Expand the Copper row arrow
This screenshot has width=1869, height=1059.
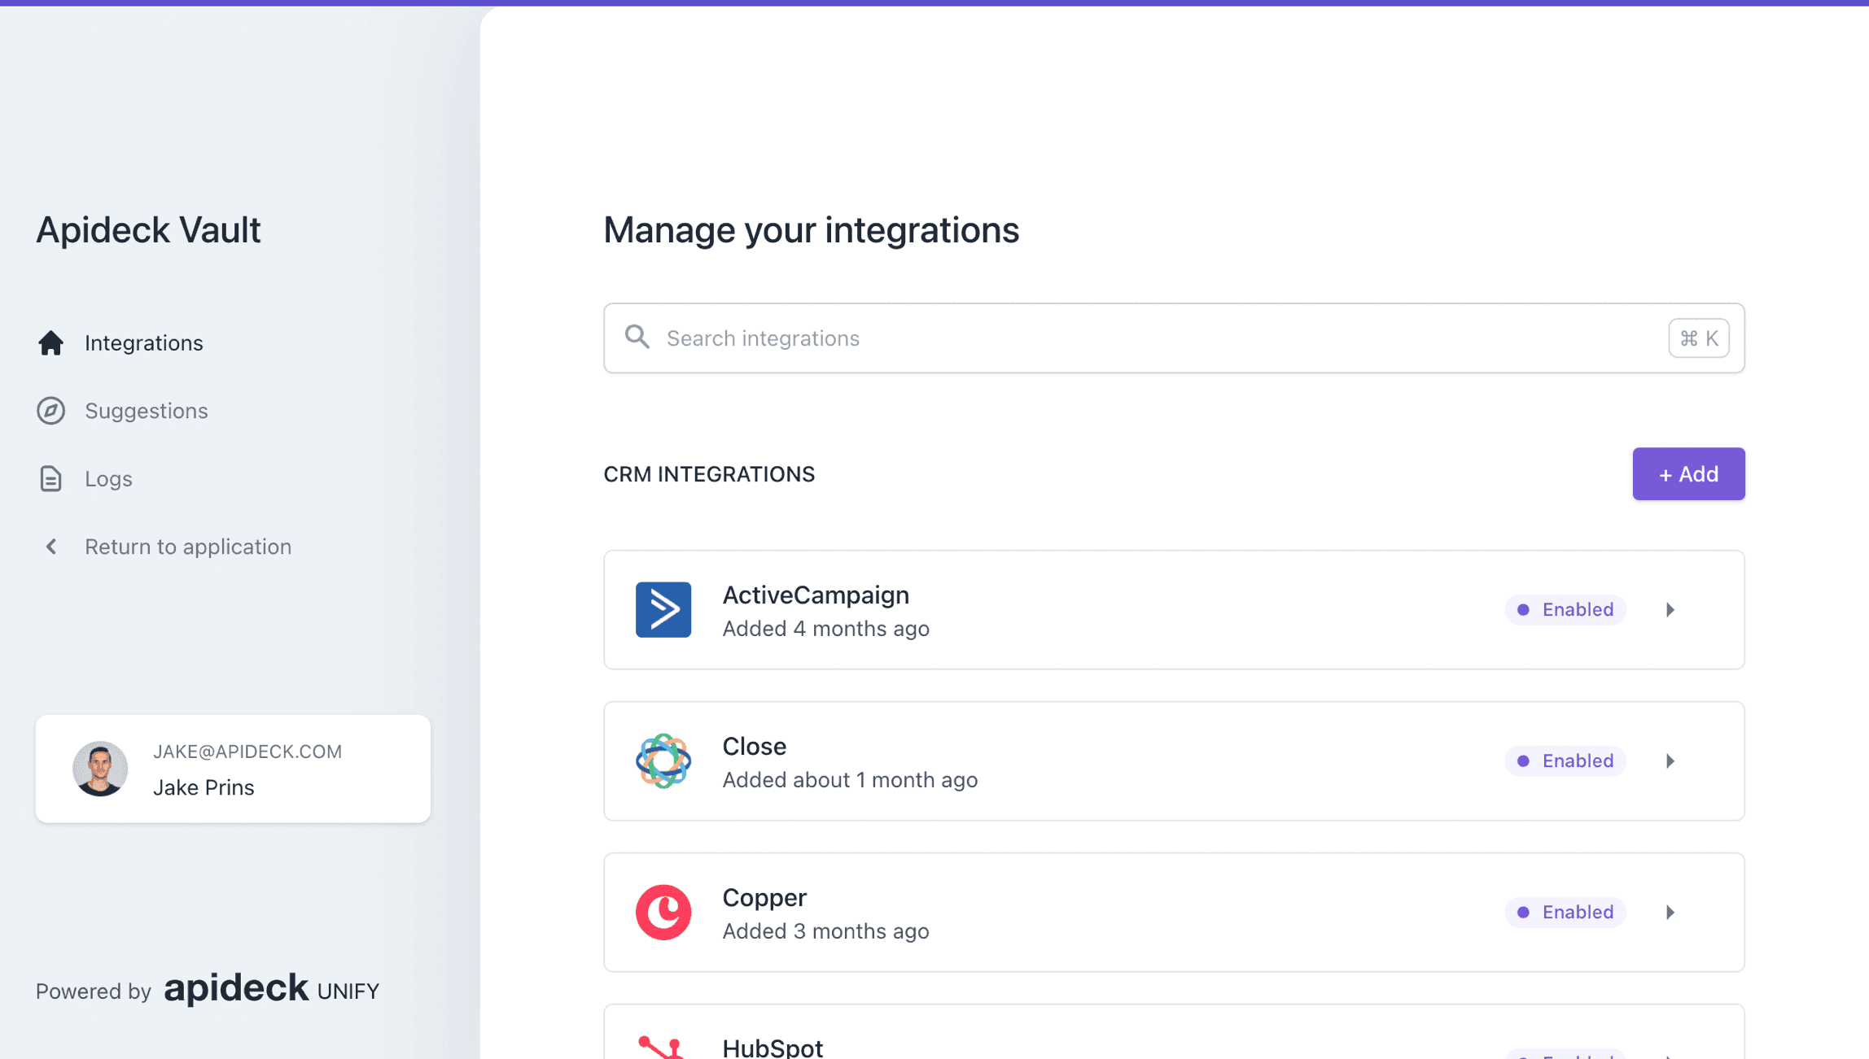(x=1670, y=912)
